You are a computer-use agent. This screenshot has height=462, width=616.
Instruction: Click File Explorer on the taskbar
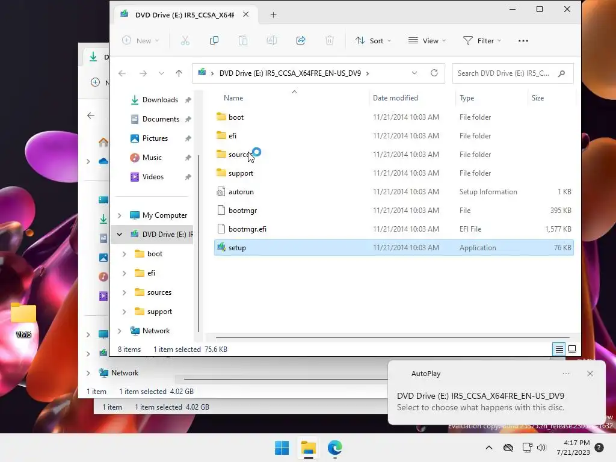pyautogui.click(x=309, y=448)
